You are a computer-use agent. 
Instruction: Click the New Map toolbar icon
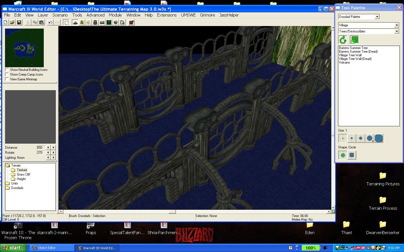(x=6, y=22)
